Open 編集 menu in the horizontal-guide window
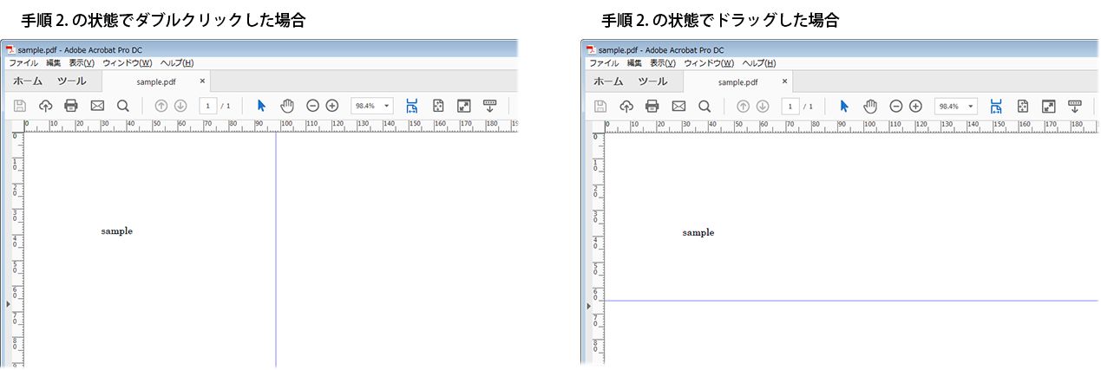This screenshot has width=1101, height=370. 635,63
